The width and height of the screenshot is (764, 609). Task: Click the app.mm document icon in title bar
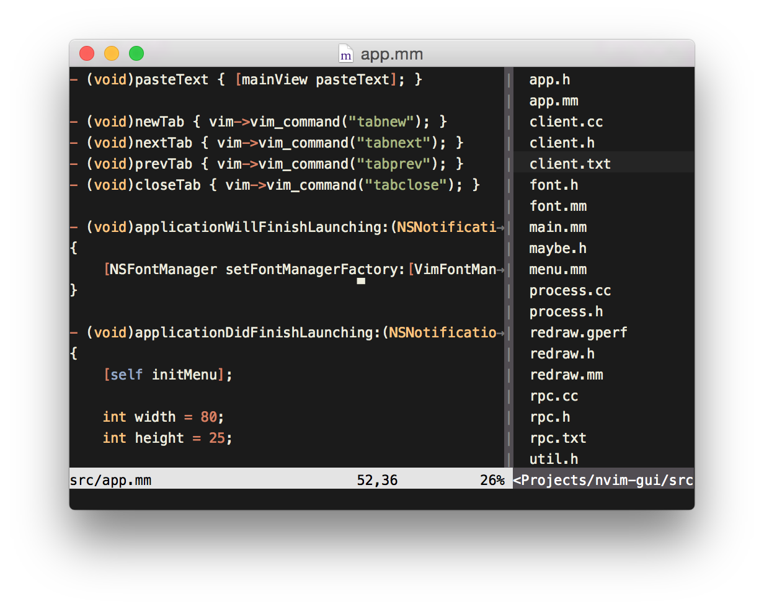(x=345, y=54)
